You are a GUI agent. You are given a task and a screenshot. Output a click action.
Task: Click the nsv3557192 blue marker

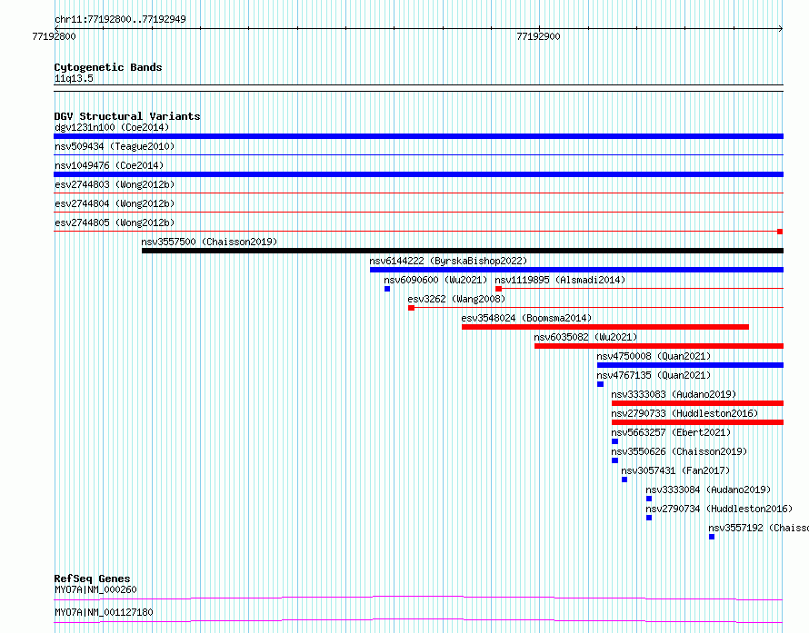click(x=712, y=537)
